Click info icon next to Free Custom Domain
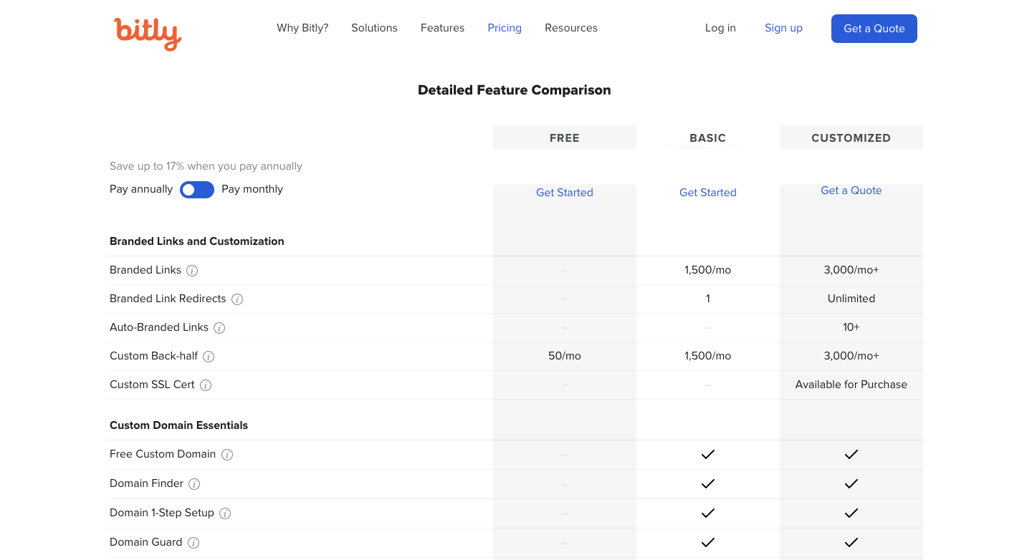Screen dimensions: 1027x560 (x=227, y=455)
